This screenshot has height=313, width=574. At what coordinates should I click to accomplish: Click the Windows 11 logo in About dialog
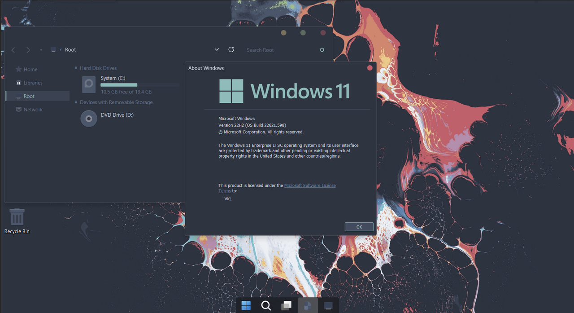(284, 91)
